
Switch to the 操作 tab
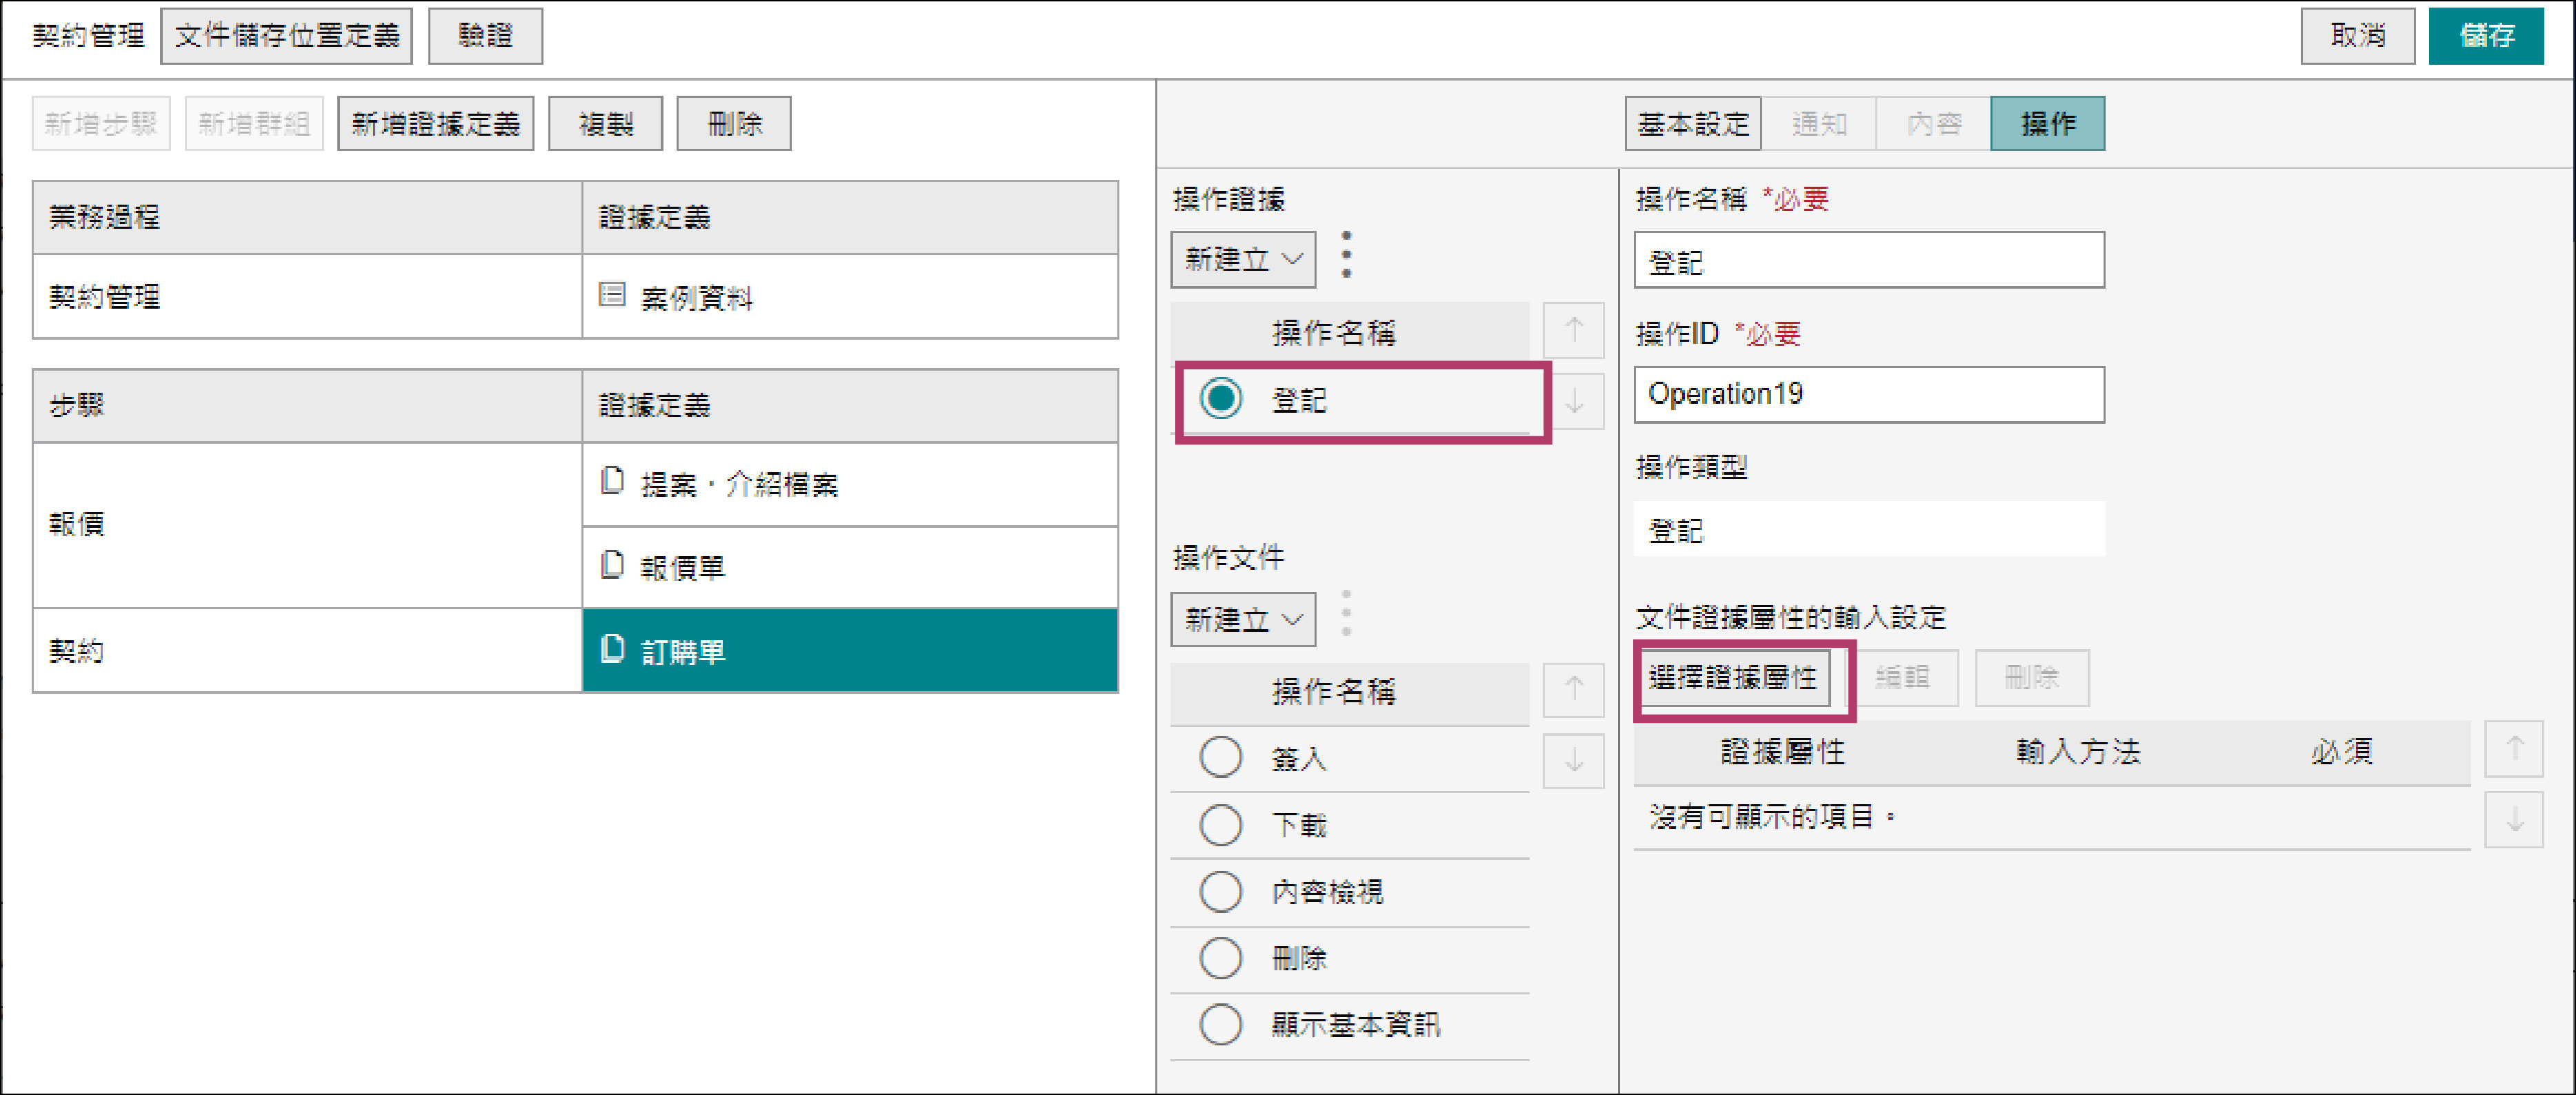coord(2047,124)
